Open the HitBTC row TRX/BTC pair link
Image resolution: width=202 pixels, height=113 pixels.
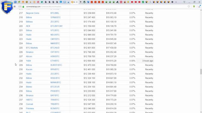[x=55, y=100]
